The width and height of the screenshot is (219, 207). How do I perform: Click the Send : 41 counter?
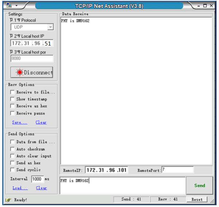pos(131,199)
